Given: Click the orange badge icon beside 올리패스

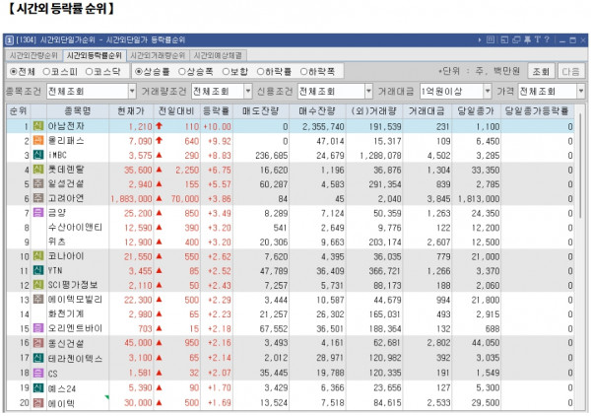Looking at the screenshot, I should [38, 140].
